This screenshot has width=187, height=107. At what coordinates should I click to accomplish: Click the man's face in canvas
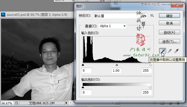(x=50, y=53)
